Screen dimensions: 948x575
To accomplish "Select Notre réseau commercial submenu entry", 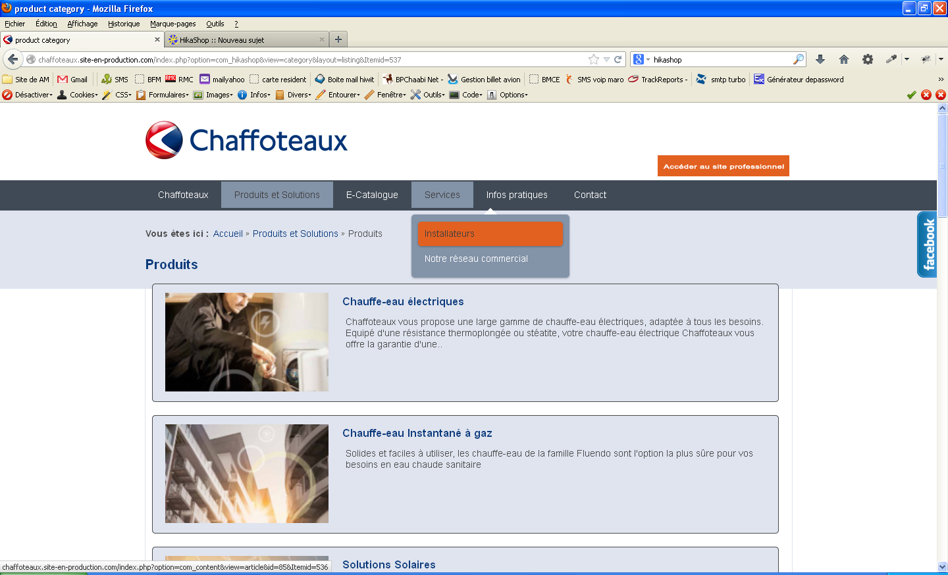I will (476, 259).
